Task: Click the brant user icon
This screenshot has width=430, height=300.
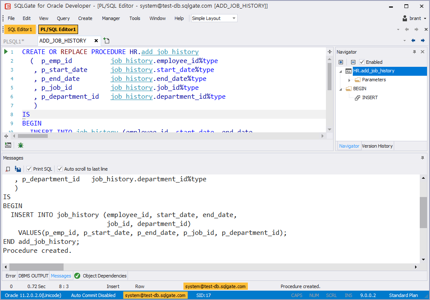Action: point(405,18)
